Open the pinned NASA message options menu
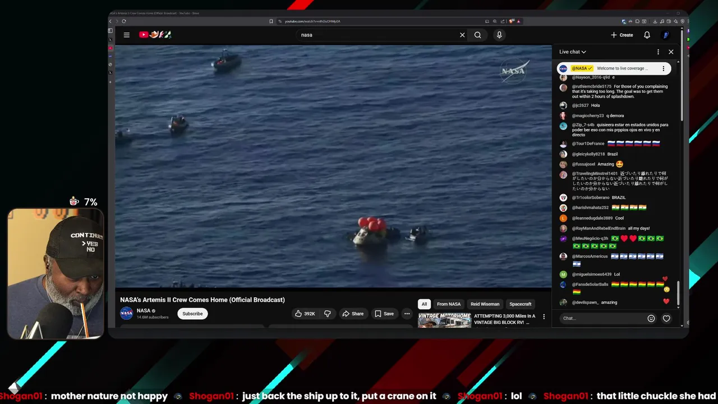 (664, 68)
